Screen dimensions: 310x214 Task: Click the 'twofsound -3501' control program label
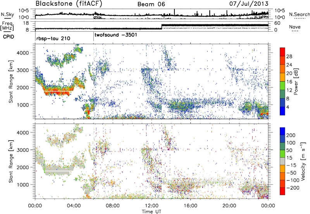point(116,35)
